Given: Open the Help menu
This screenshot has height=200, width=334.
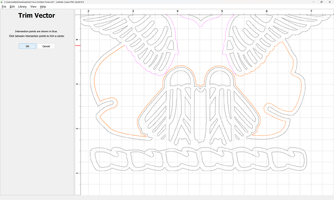Looking at the screenshot, I should pyautogui.click(x=43, y=7).
